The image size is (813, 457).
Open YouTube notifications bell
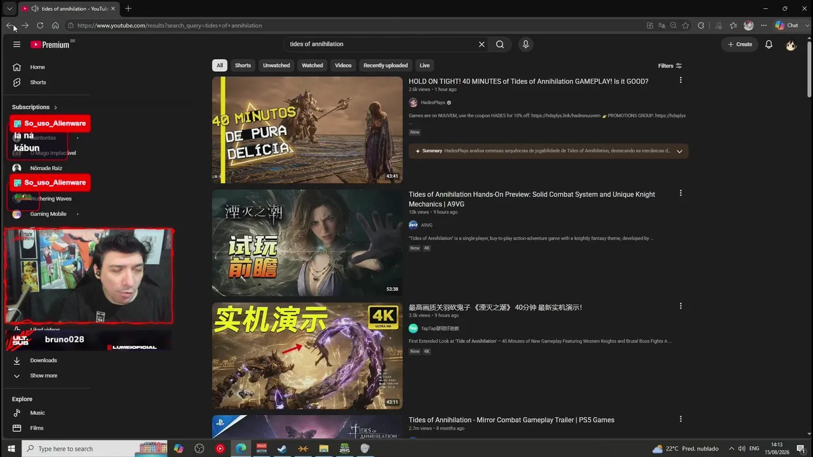769,44
